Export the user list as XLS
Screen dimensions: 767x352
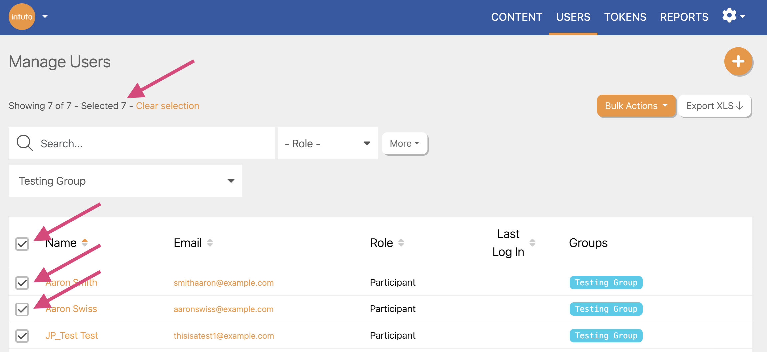(715, 106)
